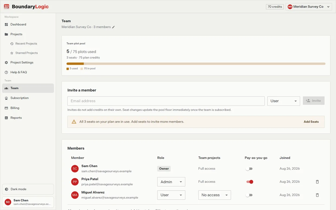Click the pencil icon to edit team name

pos(114,27)
